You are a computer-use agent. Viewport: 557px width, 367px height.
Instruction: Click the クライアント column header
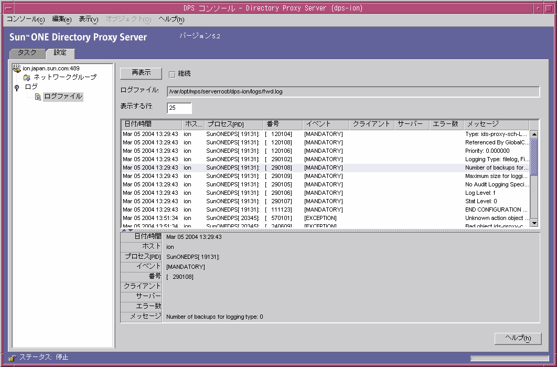pos(372,124)
